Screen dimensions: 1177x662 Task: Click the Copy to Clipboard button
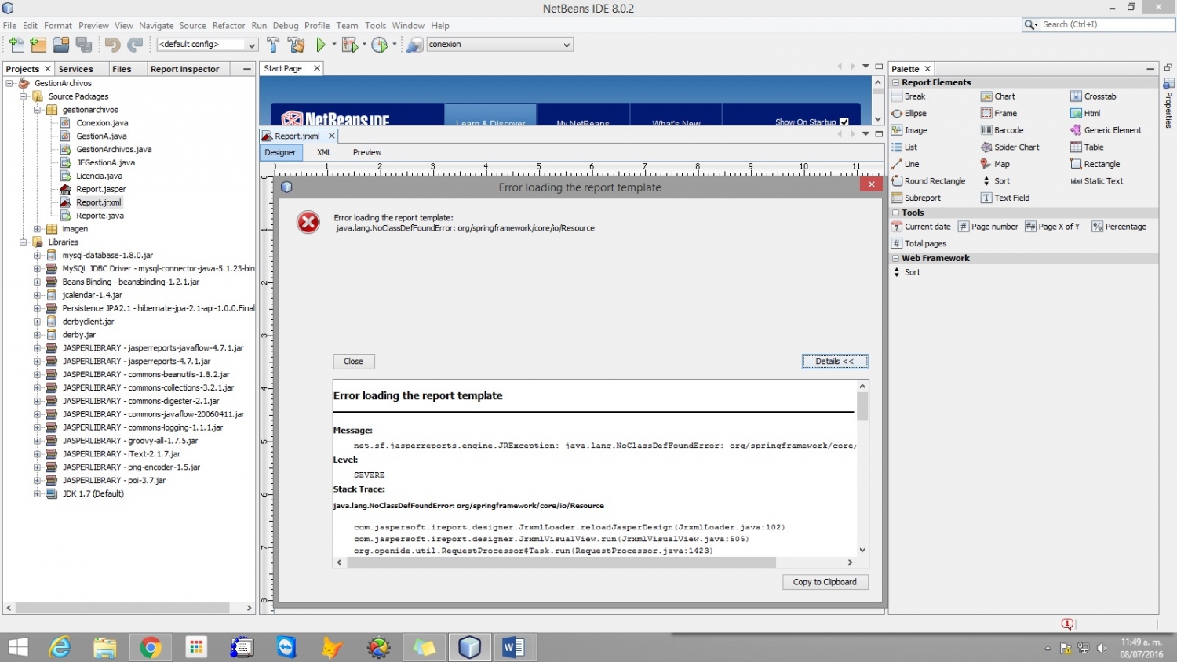coord(825,582)
